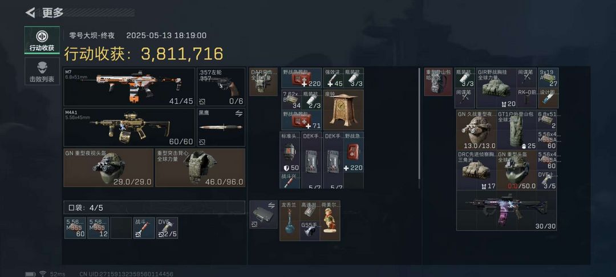616x277 pixels.
Task: Click the 口袋 4/5 header bar
Action: click(x=155, y=207)
